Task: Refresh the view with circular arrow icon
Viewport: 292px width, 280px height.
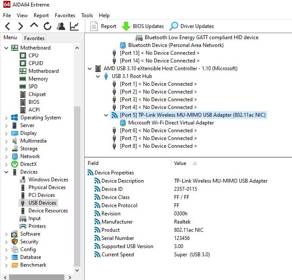Action: (x=48, y=26)
